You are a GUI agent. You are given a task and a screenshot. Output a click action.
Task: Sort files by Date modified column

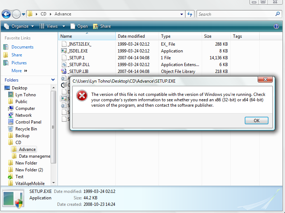tap(131, 36)
